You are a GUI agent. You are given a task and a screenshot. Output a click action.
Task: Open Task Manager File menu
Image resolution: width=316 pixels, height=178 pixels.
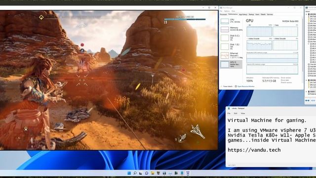(221, 11)
